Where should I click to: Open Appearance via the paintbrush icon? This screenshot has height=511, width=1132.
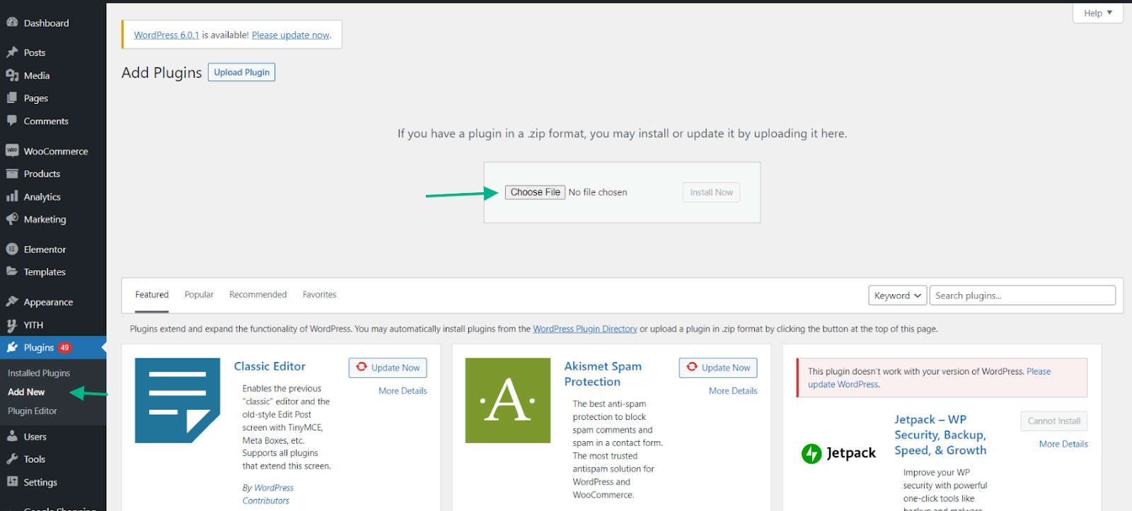tap(12, 302)
